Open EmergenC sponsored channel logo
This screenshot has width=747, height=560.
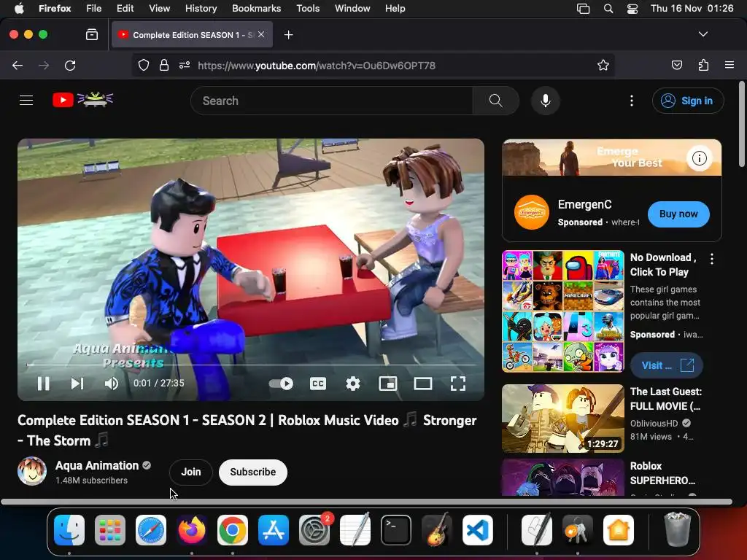coord(532,212)
